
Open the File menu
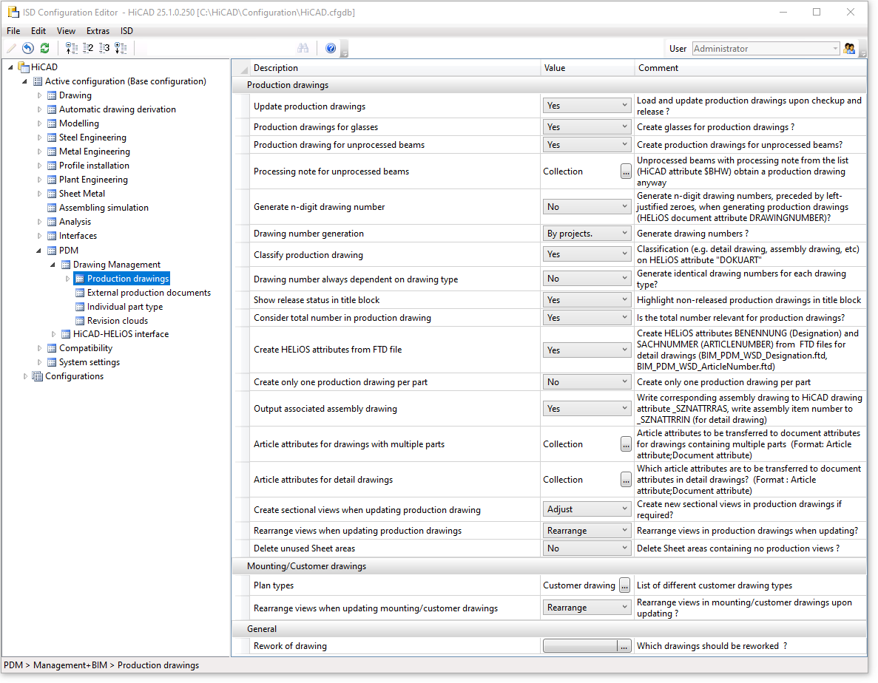pos(13,31)
